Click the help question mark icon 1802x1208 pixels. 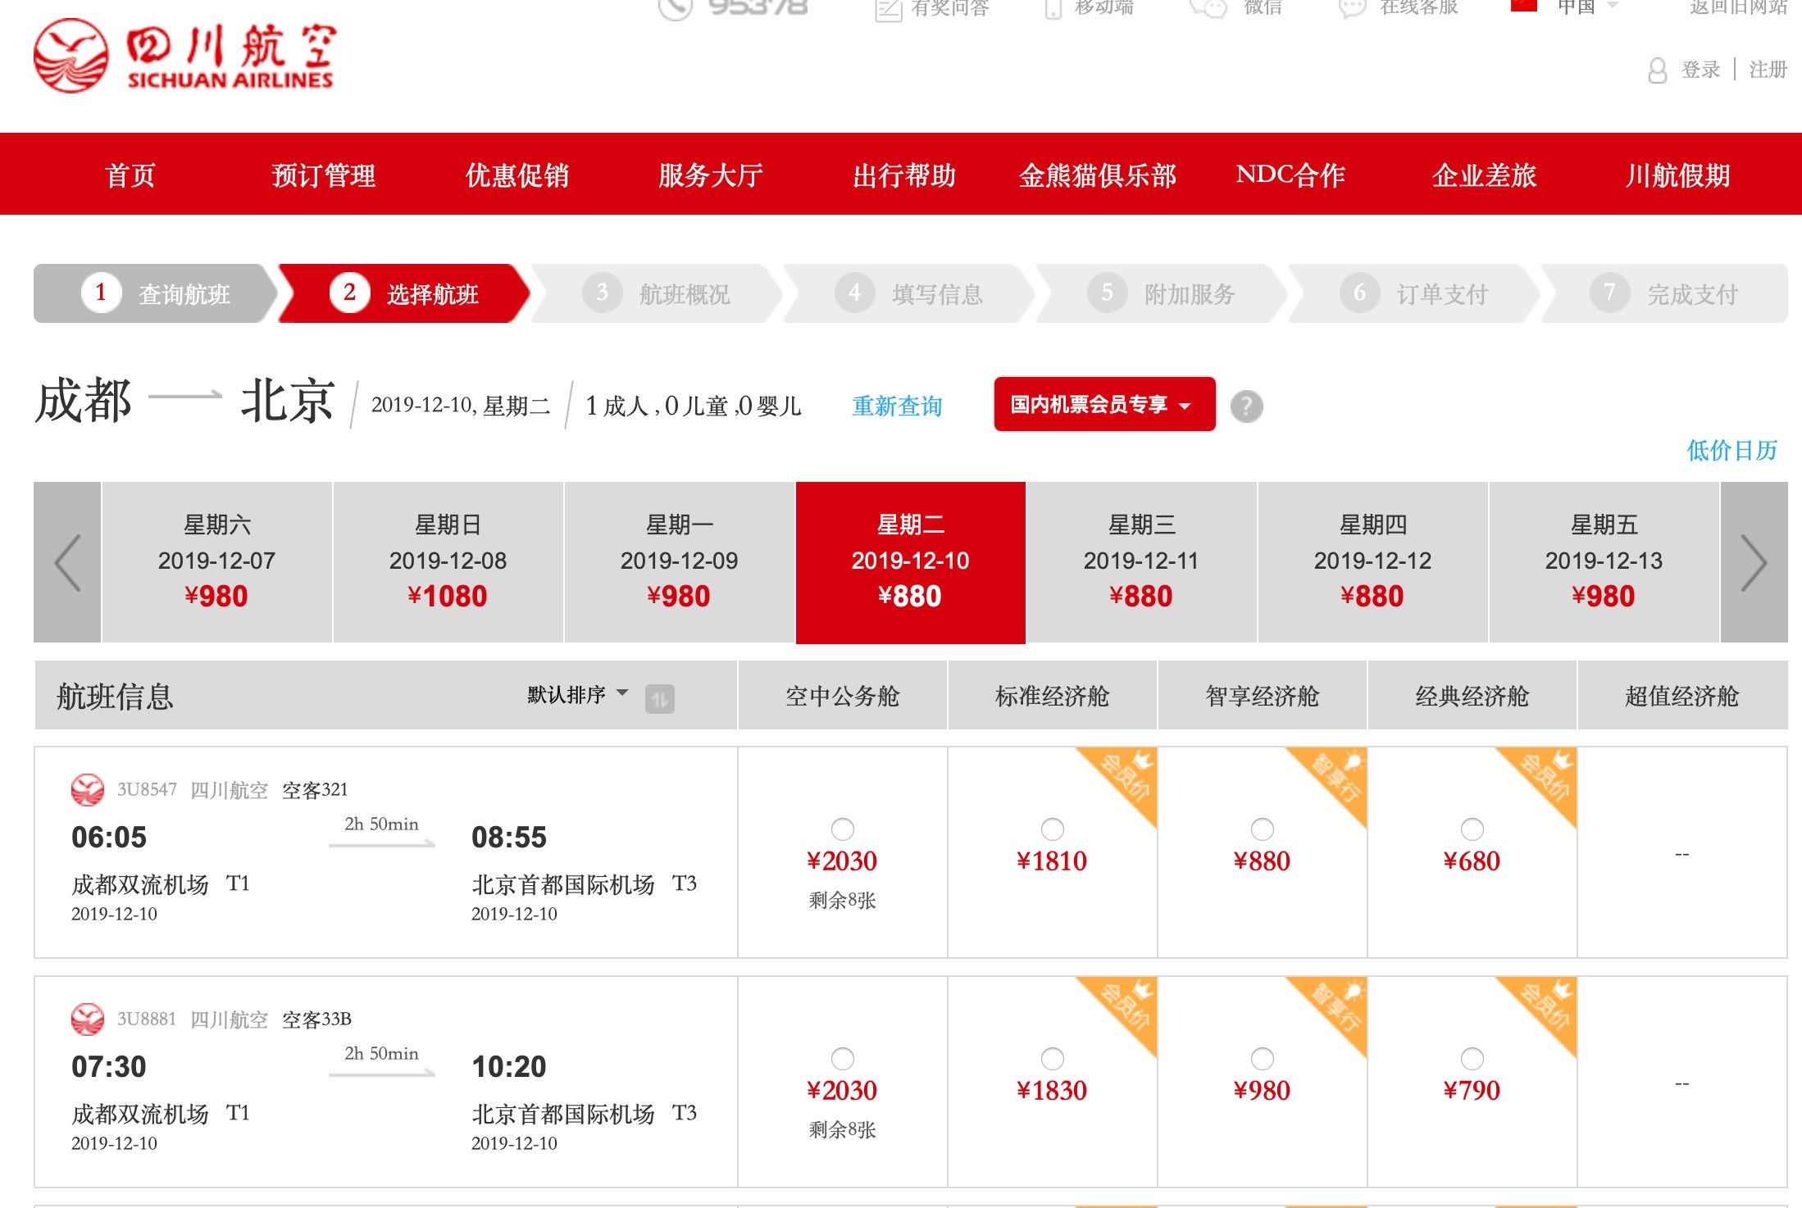pyautogui.click(x=1246, y=406)
